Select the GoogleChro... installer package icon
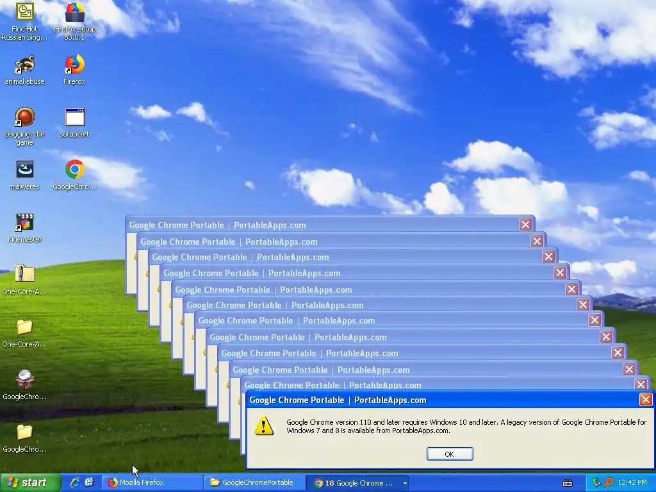This screenshot has height=492, width=656. [24, 385]
